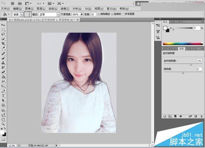Select the Dodge tool
Viewport: 205px width, 148px height.
pos(3,86)
